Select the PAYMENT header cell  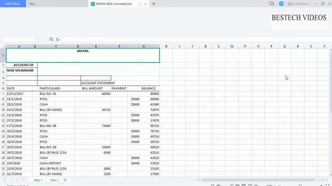(119, 88)
